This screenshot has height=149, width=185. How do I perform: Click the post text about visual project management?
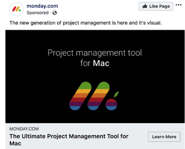click(86, 23)
